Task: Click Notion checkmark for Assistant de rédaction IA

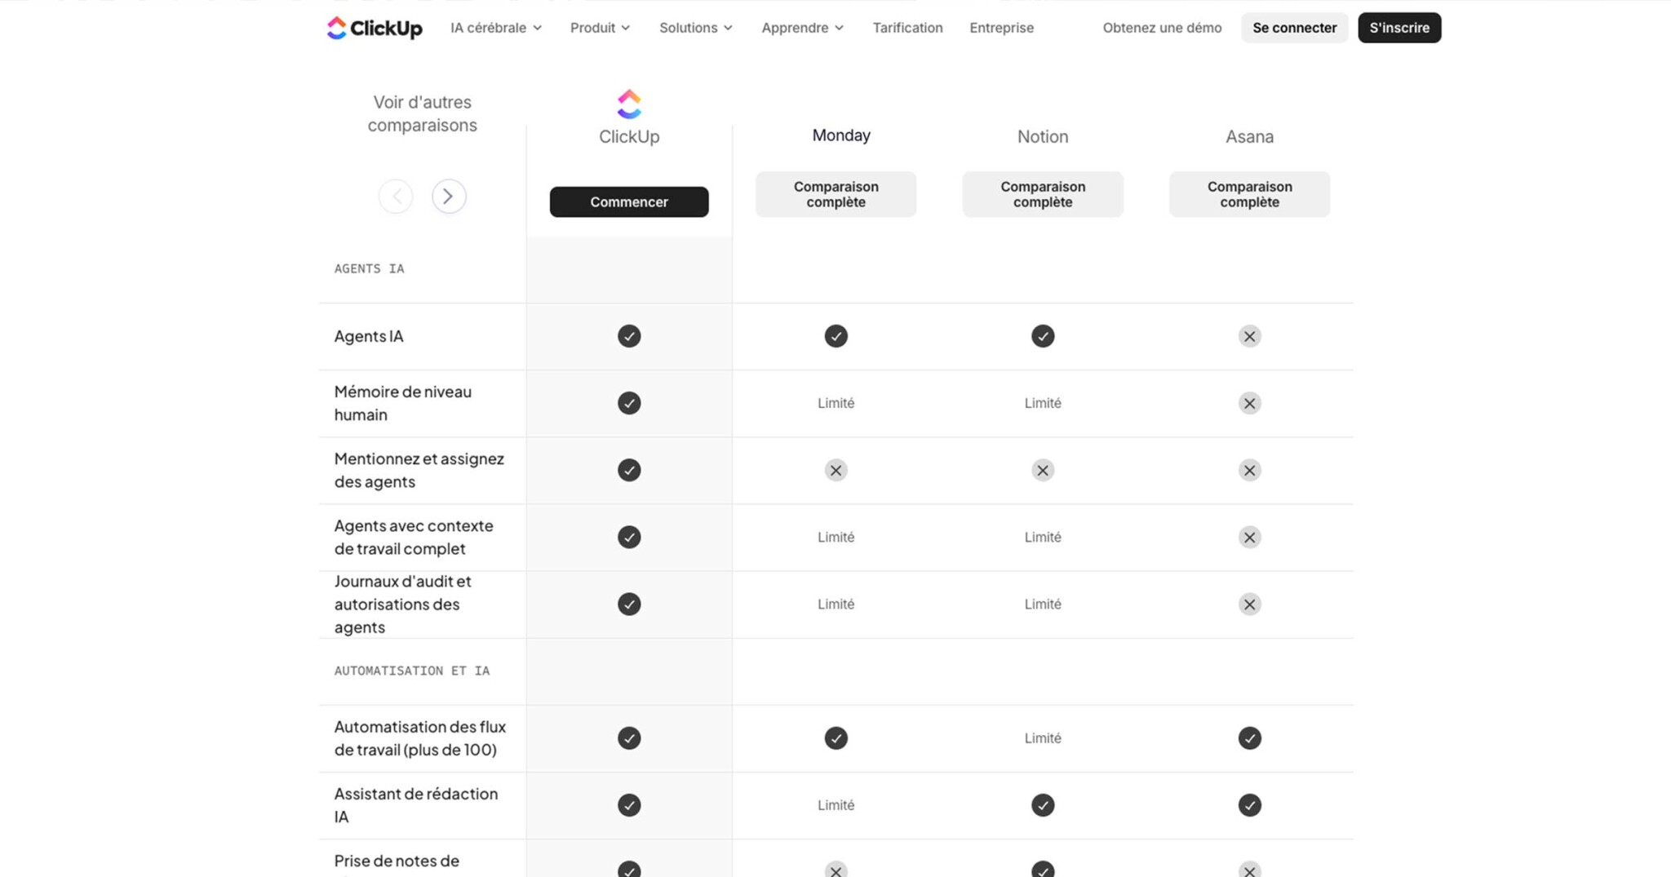Action: tap(1043, 805)
